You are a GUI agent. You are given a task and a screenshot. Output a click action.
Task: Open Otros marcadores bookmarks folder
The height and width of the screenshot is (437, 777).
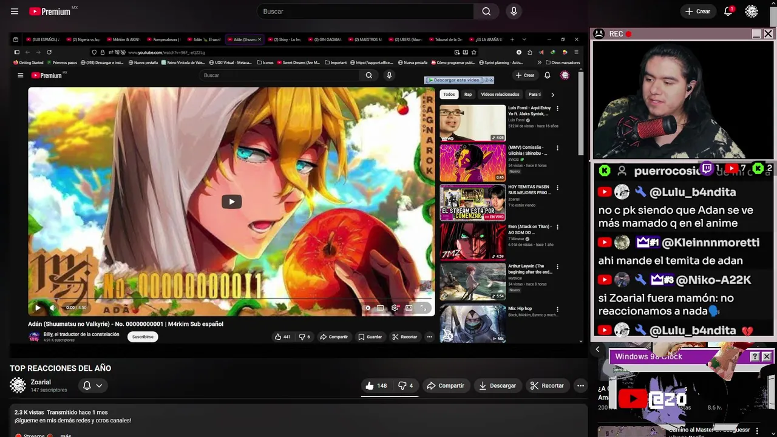pos(563,63)
